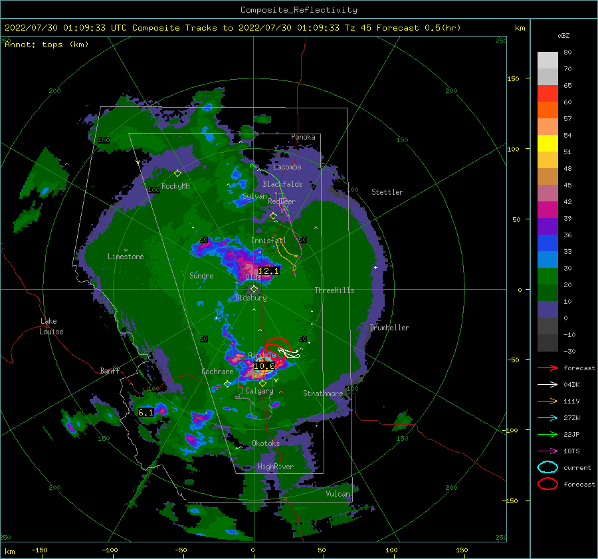This screenshot has width=598, height=559.
Task: Click the green 20 dBZ color swatch
Action: (x=548, y=277)
